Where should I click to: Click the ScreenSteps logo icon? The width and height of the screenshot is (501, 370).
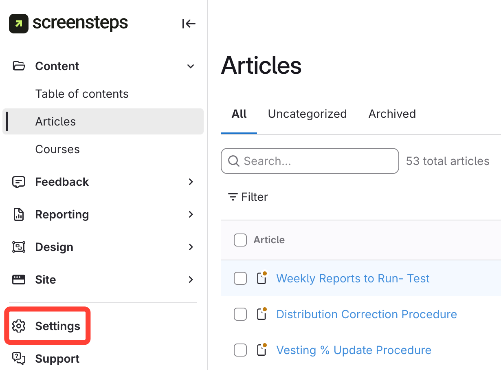coord(19,24)
